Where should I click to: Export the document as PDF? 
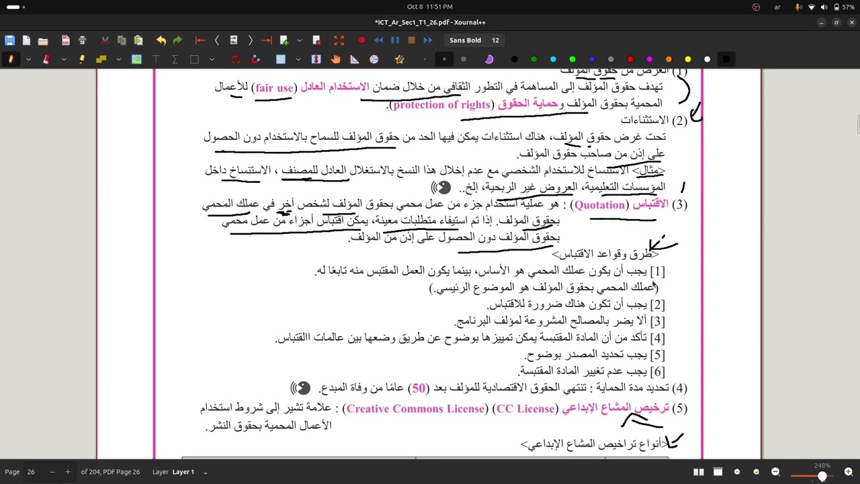65,40
